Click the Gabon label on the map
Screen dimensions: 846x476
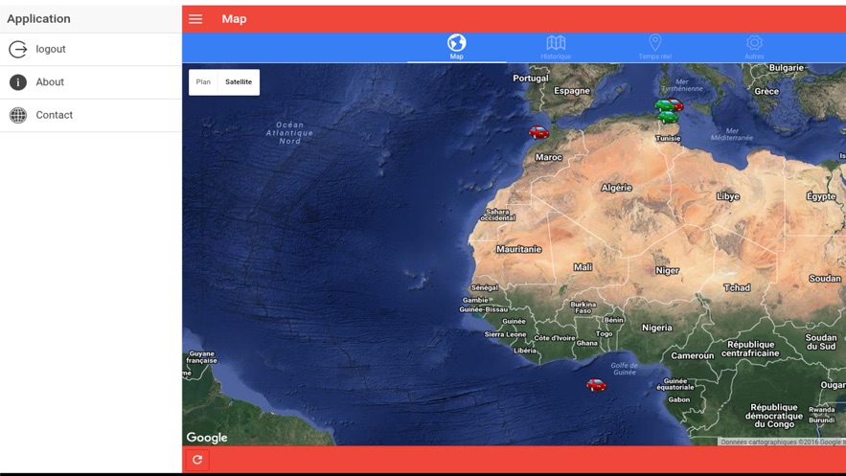point(678,400)
